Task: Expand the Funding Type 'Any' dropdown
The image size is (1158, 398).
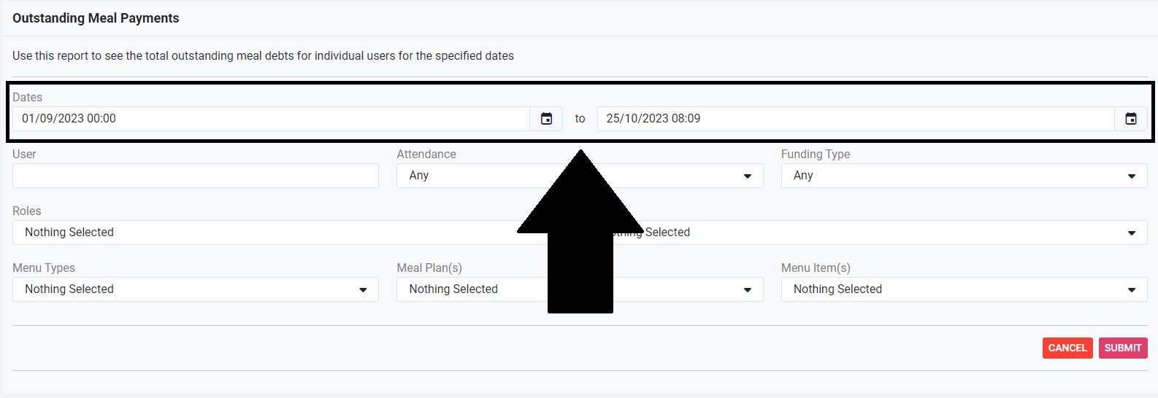Action: coord(949,176)
